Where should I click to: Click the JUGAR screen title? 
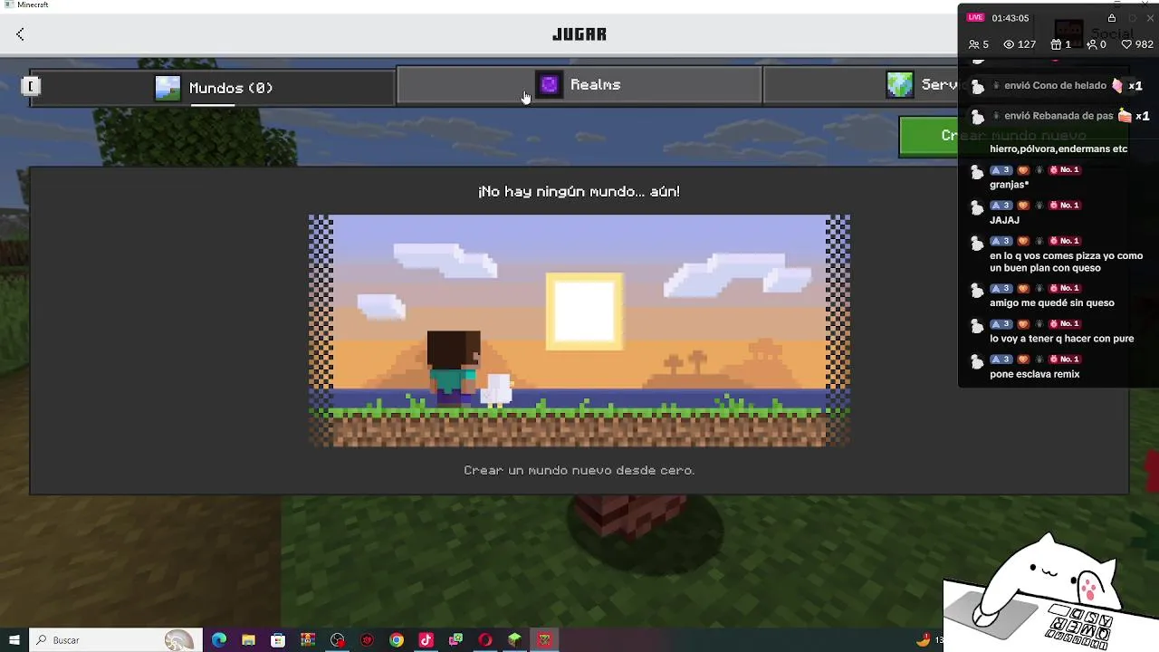pos(579,34)
